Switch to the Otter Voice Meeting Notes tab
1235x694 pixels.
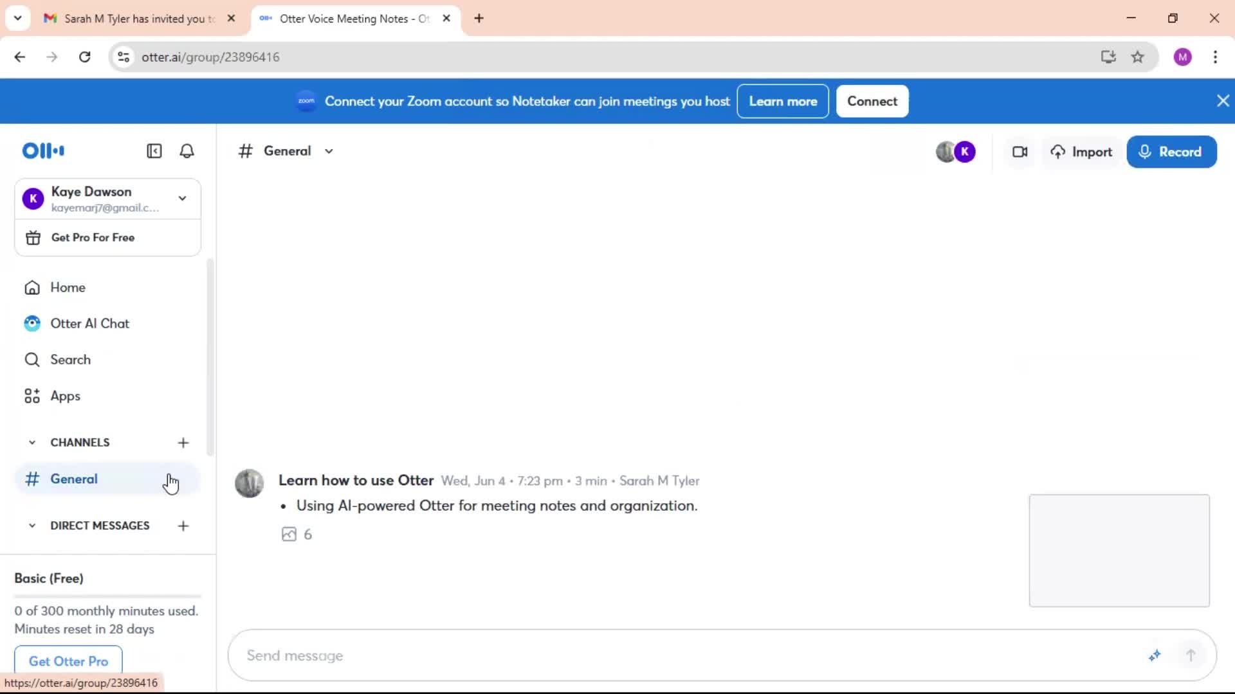354,19
